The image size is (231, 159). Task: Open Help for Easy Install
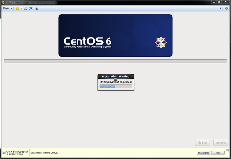218,153
